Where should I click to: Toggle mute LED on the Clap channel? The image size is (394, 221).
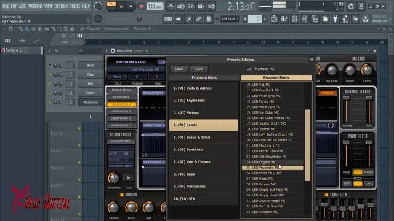coord(50,75)
